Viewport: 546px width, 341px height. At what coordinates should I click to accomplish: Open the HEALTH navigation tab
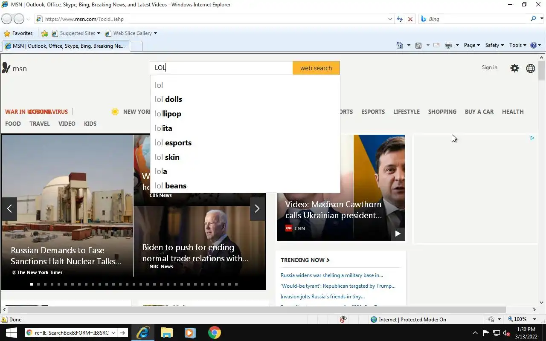[513, 112]
